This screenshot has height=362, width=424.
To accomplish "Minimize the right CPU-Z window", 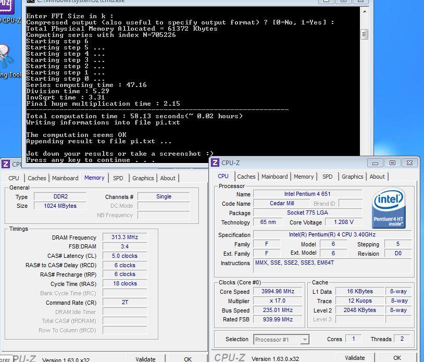I will tap(375, 163).
